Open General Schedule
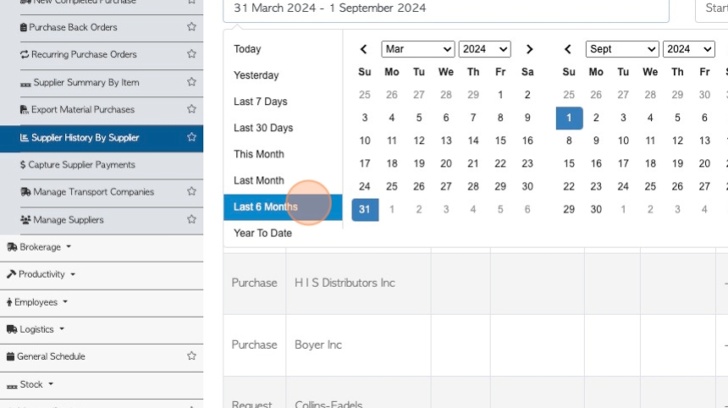728x408 pixels. (x=51, y=356)
